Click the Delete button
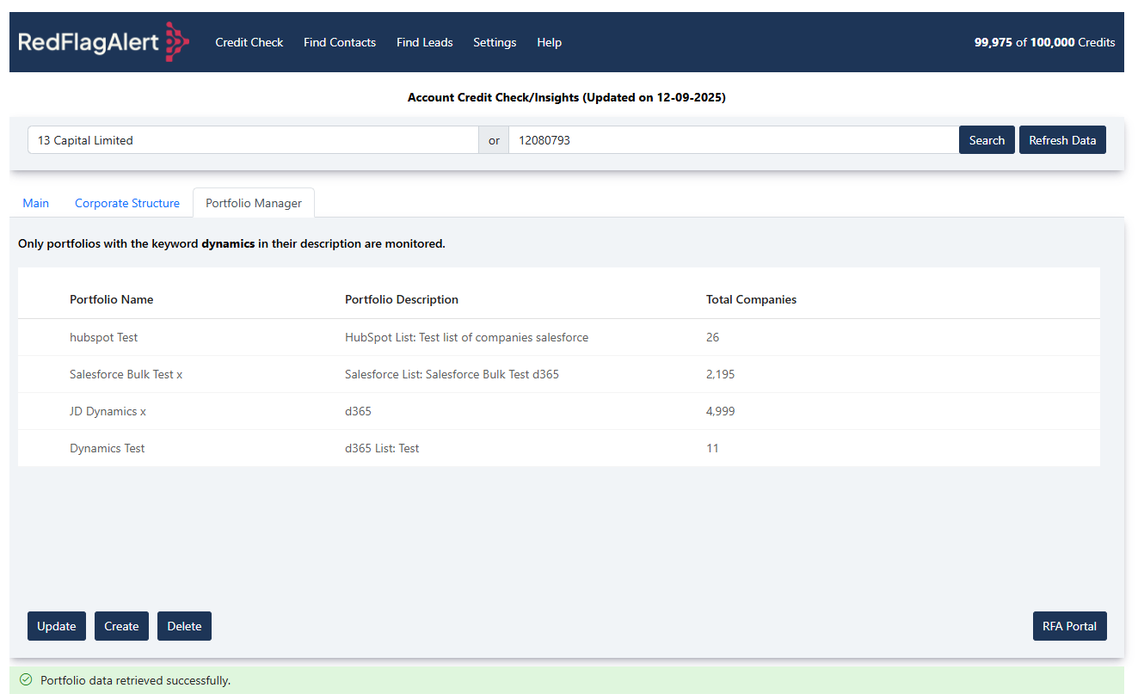The height and width of the screenshot is (700, 1138). (x=184, y=626)
